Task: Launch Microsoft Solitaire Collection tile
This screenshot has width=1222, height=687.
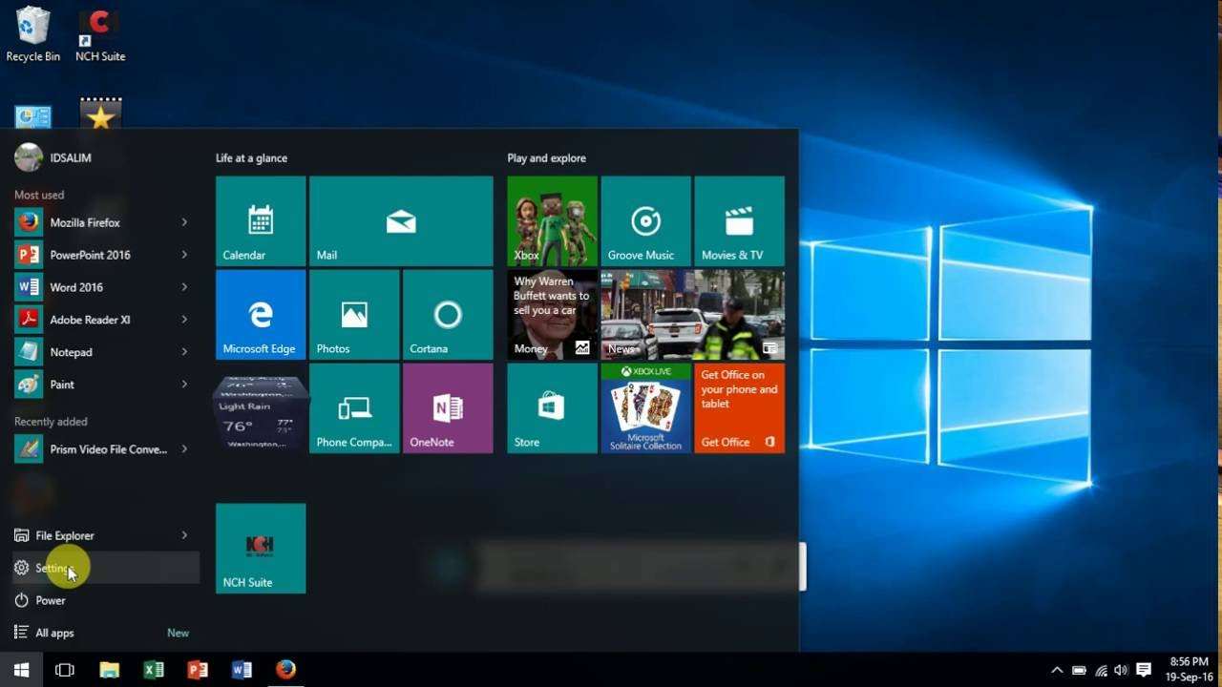Action: pos(645,407)
